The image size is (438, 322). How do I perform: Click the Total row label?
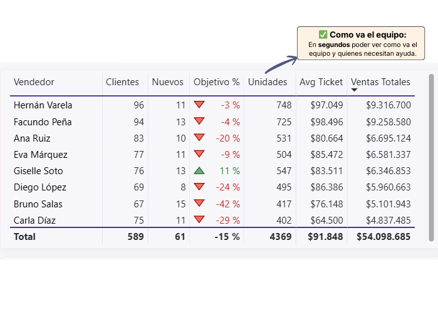[24, 237]
